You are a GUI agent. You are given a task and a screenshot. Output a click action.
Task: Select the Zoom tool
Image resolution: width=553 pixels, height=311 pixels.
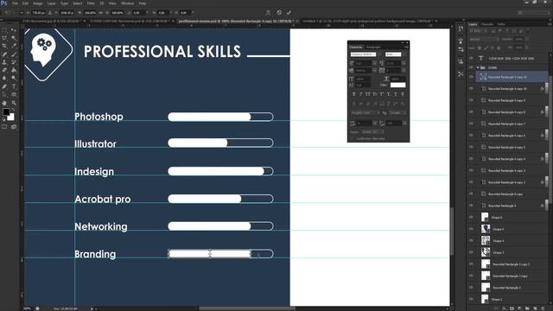point(14,103)
